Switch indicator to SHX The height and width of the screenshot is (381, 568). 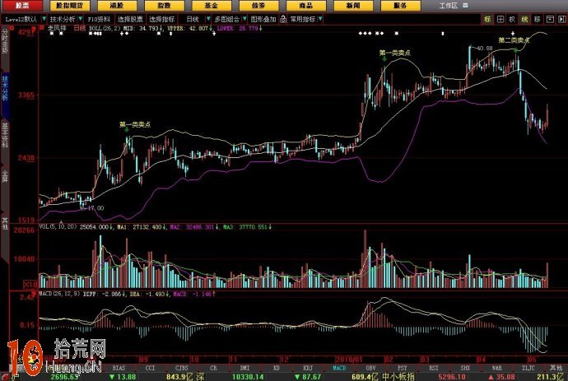point(465,368)
